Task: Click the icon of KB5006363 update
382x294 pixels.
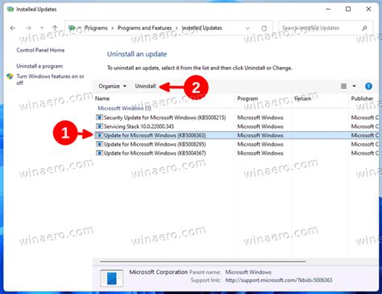Action: [99, 135]
